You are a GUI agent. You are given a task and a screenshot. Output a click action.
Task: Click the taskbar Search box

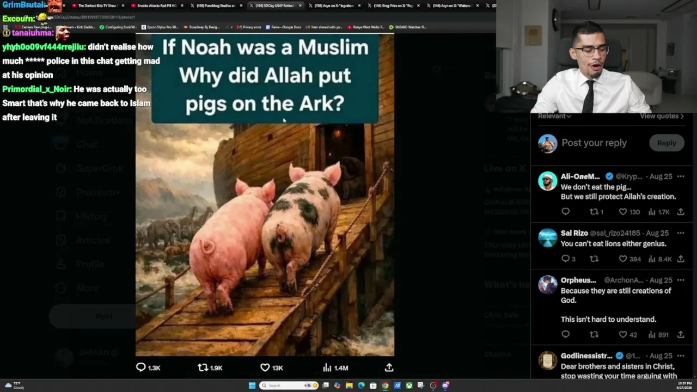(x=289, y=385)
